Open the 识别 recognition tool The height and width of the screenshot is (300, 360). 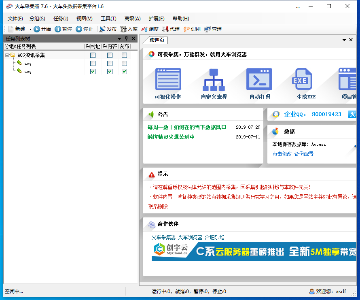[x=192, y=29]
